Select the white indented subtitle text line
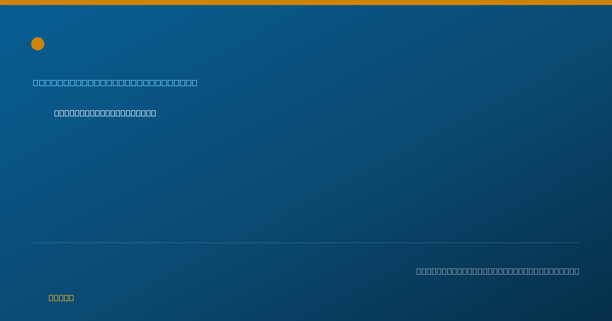Screen dimensions: 612x321 pos(105,113)
